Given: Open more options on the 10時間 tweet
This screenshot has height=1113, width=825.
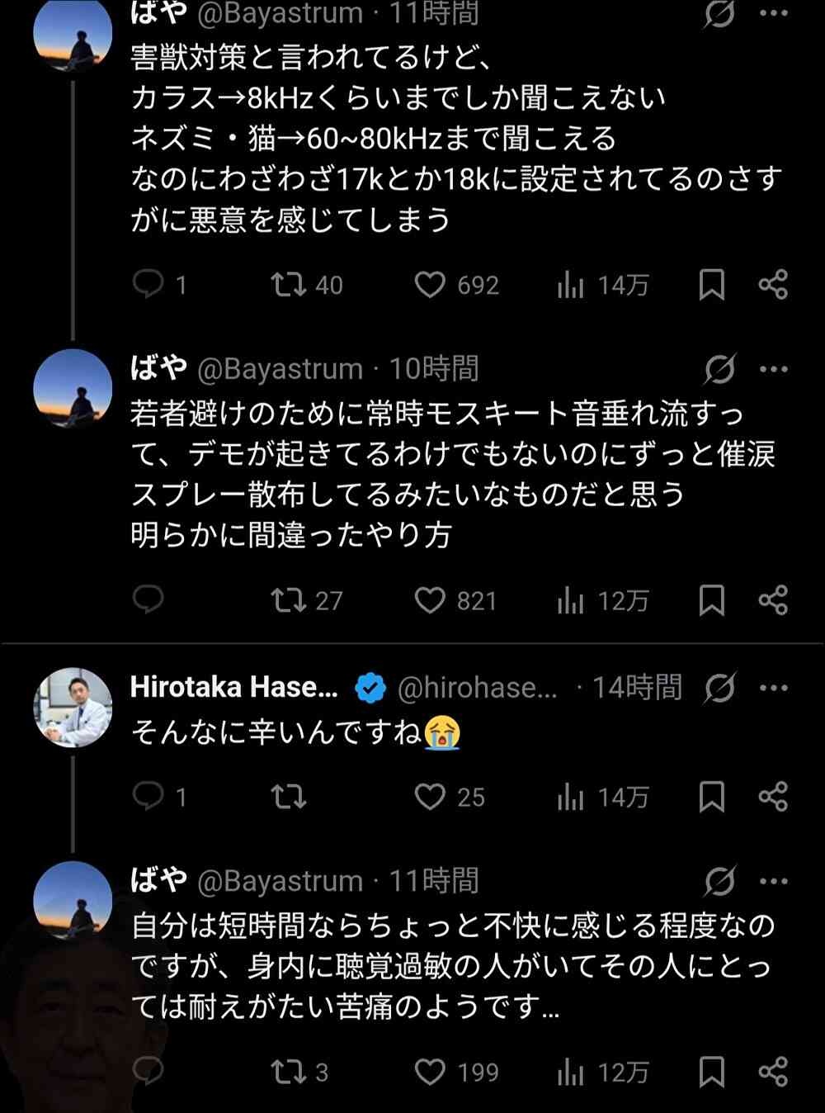Looking at the screenshot, I should 773,369.
